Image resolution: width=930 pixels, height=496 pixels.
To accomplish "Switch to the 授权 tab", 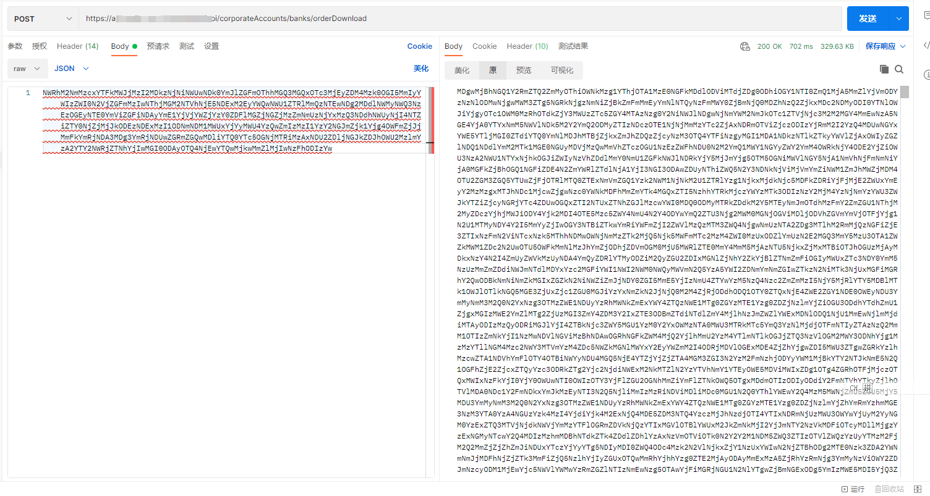I will click(40, 46).
